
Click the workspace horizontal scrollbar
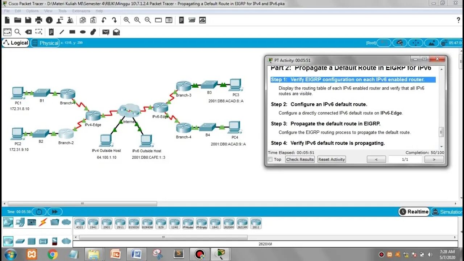tap(82, 204)
